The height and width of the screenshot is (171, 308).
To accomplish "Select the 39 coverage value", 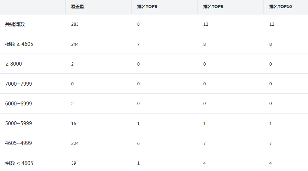I will tap(73, 163).
